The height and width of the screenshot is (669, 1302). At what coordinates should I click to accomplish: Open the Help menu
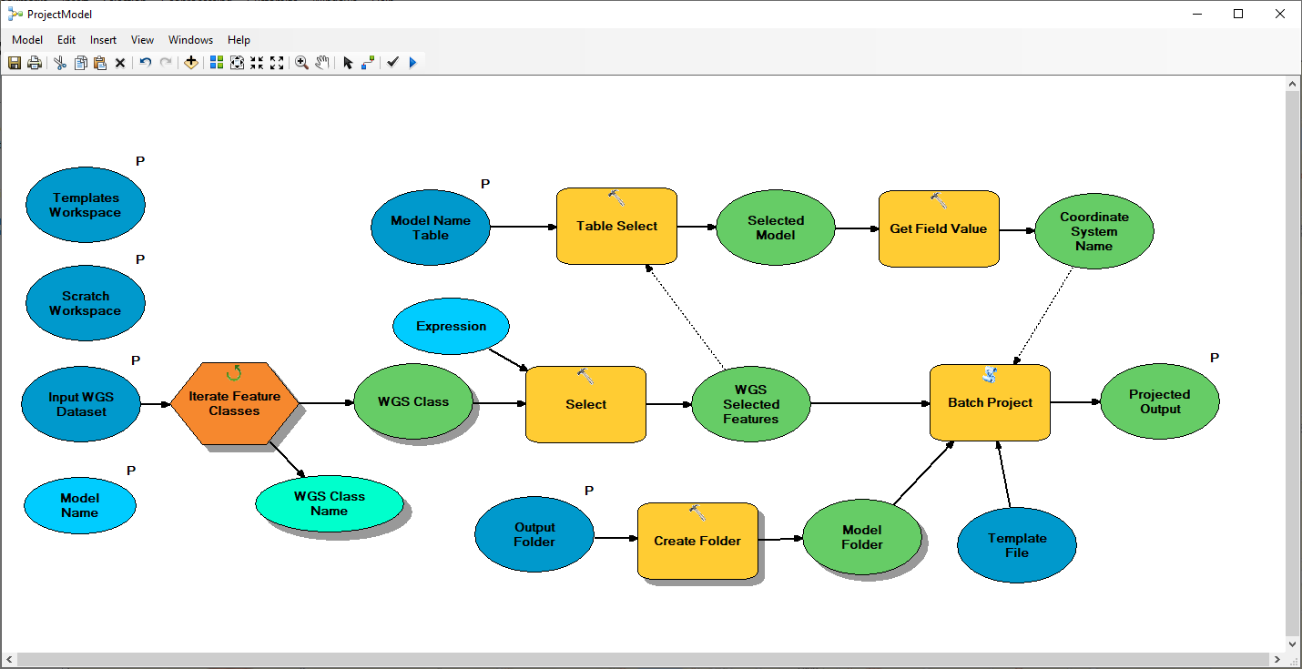tap(239, 40)
